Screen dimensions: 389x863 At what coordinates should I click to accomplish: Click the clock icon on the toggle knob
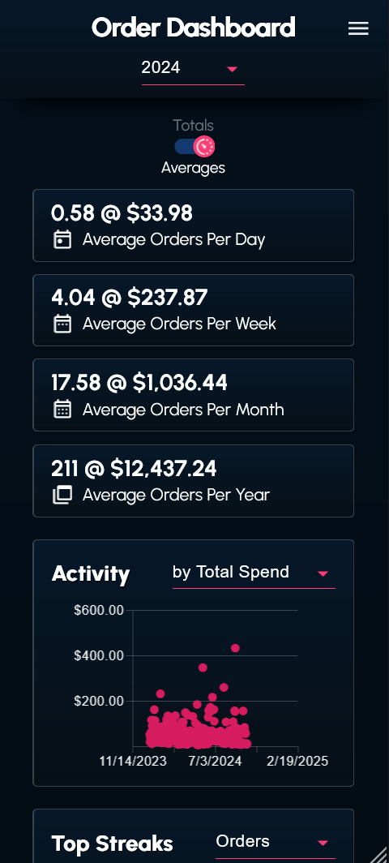point(205,146)
